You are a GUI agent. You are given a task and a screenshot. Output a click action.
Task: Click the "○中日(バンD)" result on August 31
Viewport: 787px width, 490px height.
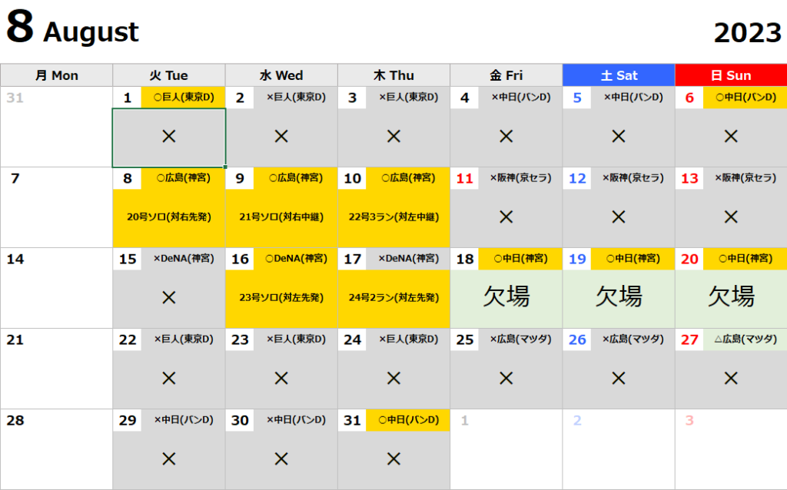407,420
